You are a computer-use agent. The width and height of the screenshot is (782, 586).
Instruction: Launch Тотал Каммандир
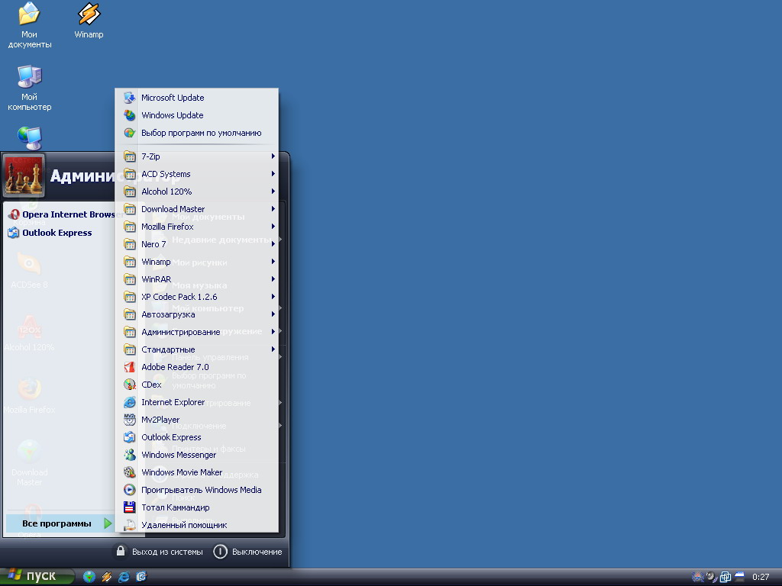(196, 507)
